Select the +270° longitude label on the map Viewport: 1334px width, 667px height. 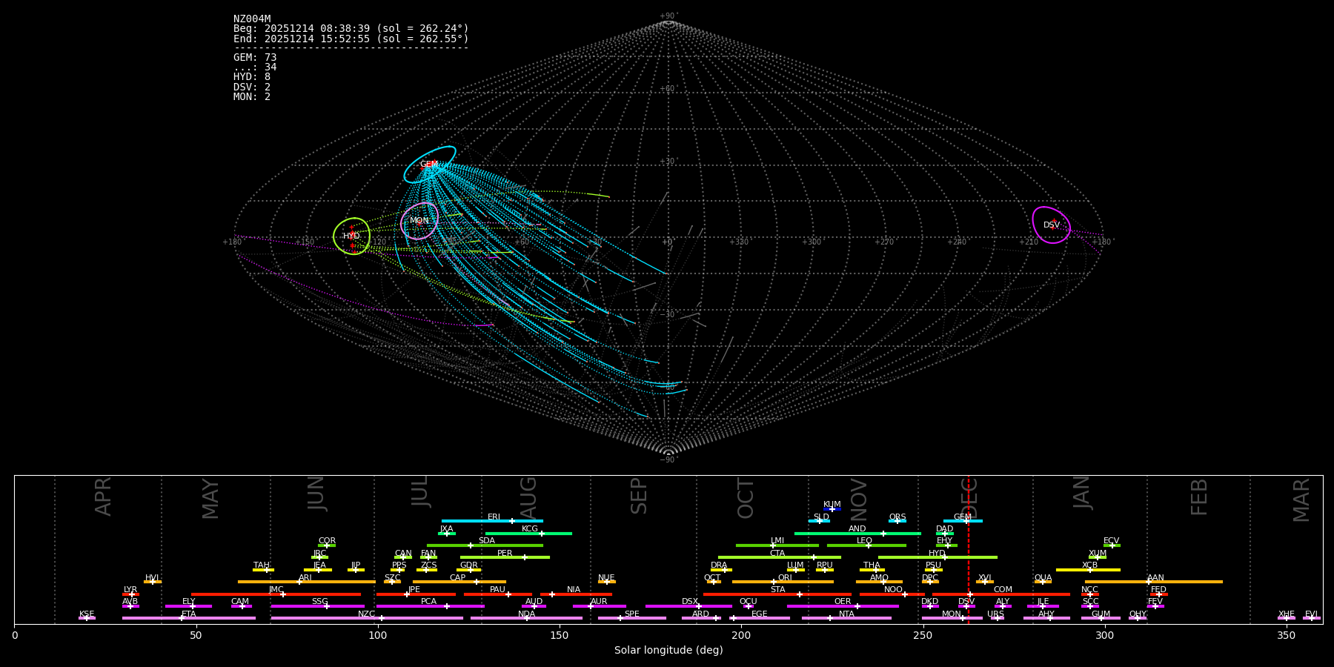[884, 242]
